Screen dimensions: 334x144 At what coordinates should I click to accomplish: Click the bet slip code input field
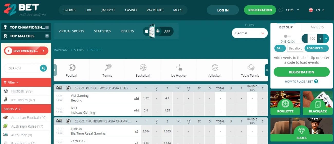click(295, 48)
